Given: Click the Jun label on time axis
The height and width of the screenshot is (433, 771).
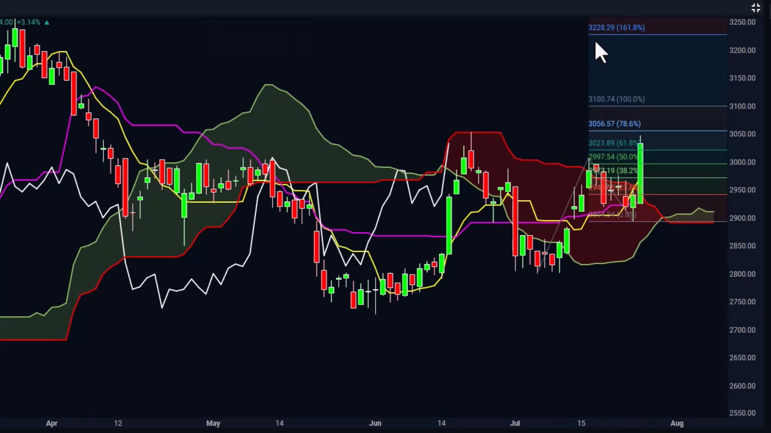Looking at the screenshot, I should point(375,423).
